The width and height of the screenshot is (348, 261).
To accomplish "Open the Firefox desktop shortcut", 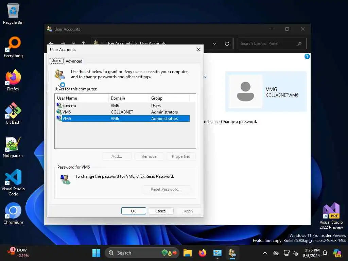I will click(x=13, y=80).
